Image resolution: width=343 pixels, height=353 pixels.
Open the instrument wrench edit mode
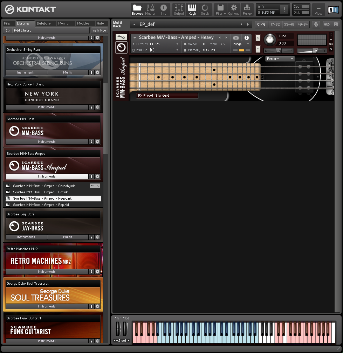(x=121, y=37)
